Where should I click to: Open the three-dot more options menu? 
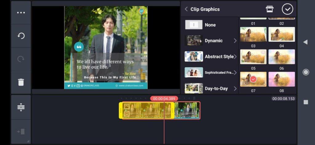coord(21,13)
